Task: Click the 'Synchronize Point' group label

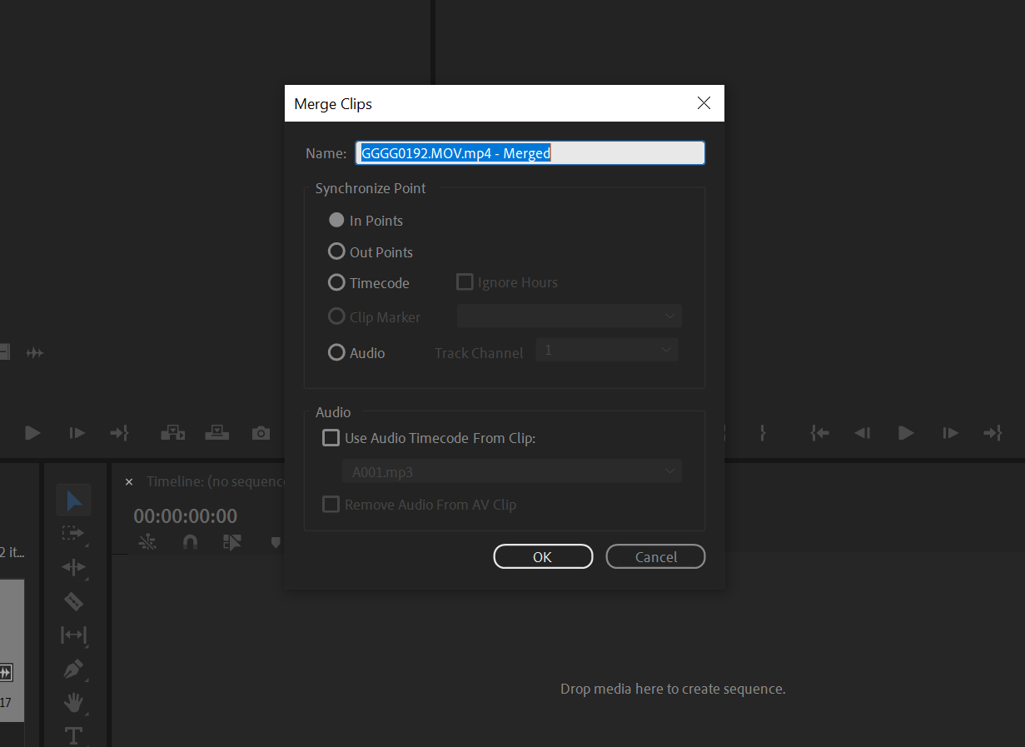Action: 371,188
